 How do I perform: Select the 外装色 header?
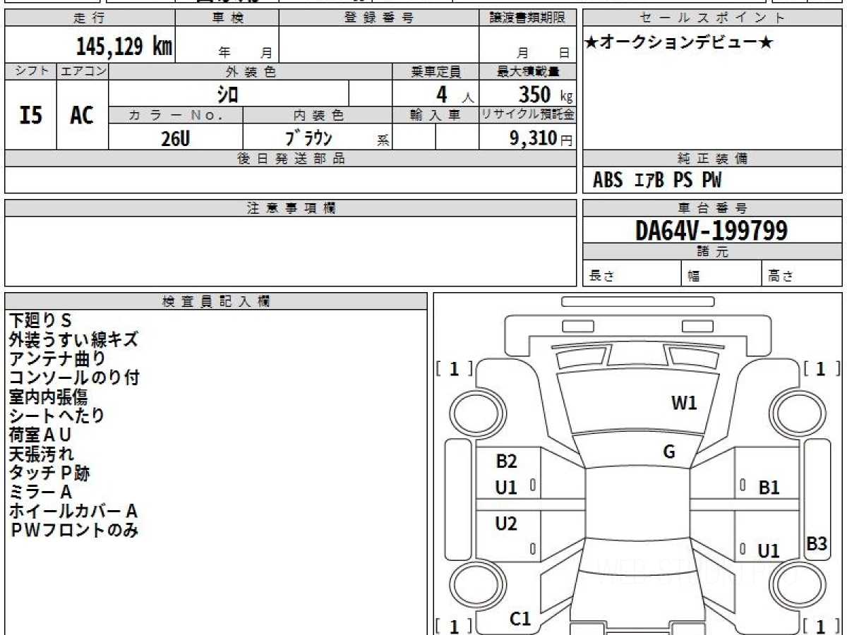click(251, 71)
